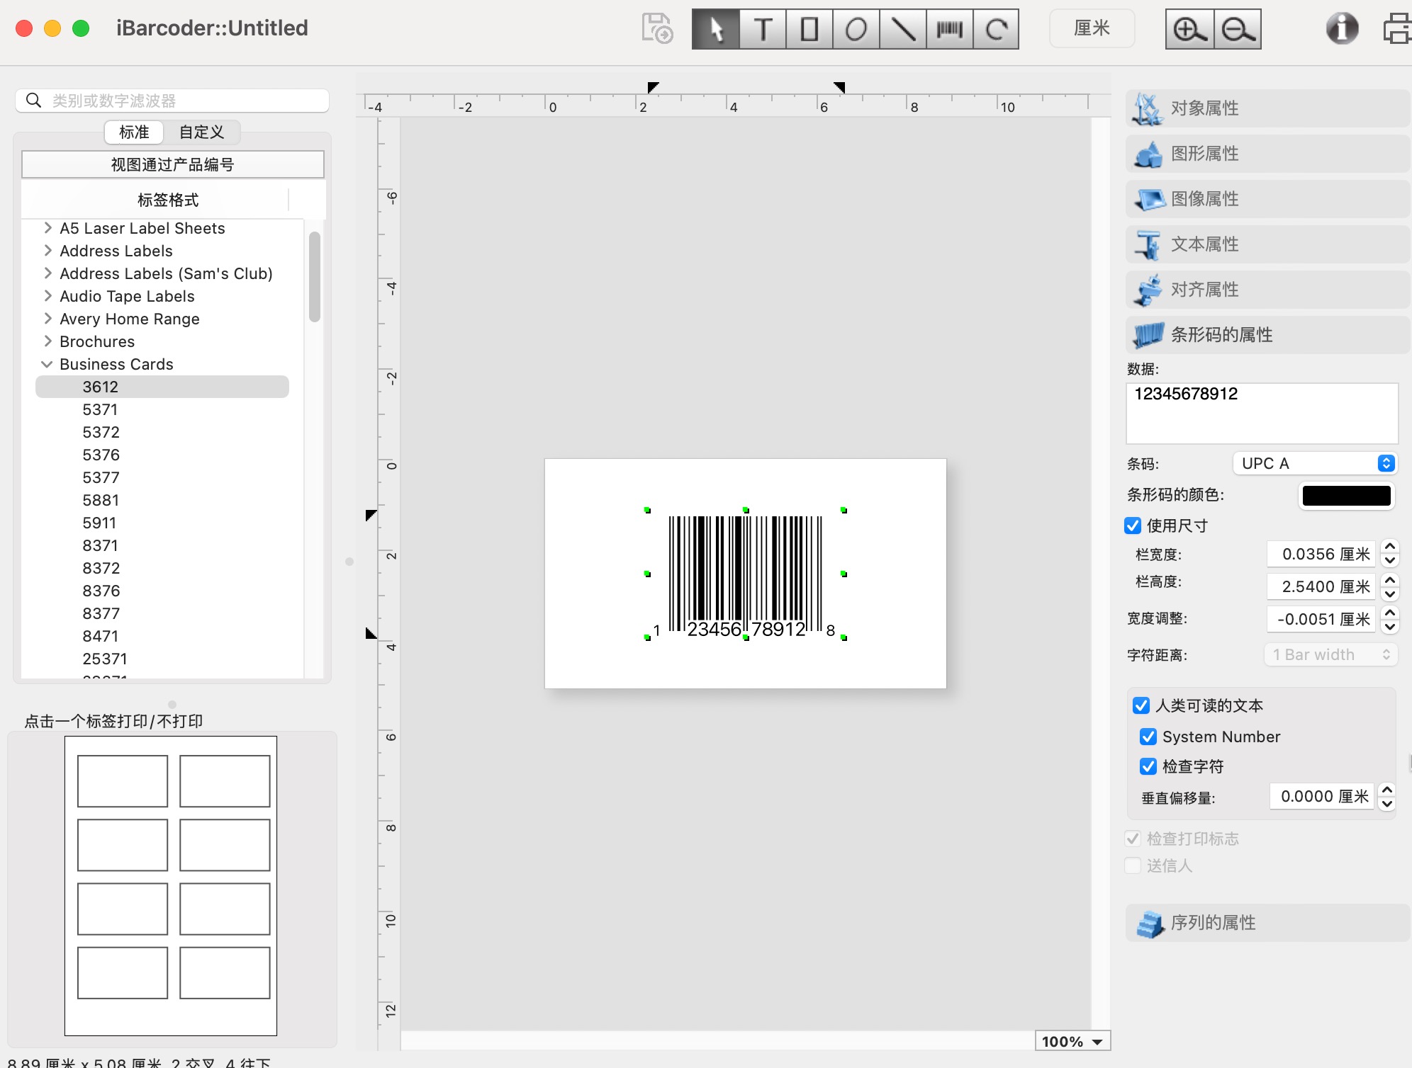
Task: Select label format 25371
Action: [105, 659]
